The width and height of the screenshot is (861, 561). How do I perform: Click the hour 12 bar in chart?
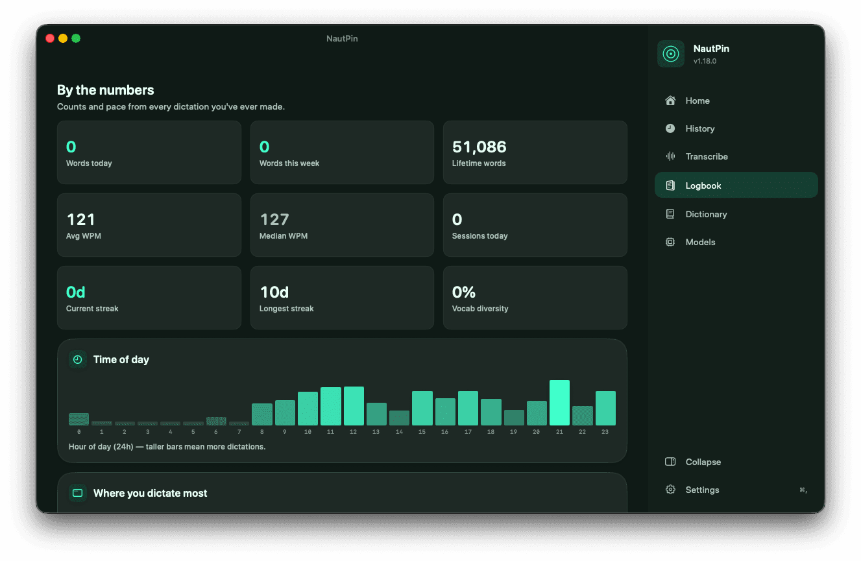pyautogui.click(x=354, y=406)
